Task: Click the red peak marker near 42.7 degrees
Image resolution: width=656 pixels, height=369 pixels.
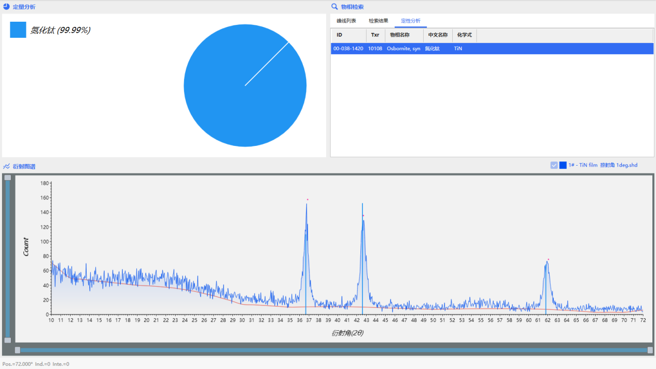Action: pyautogui.click(x=364, y=216)
